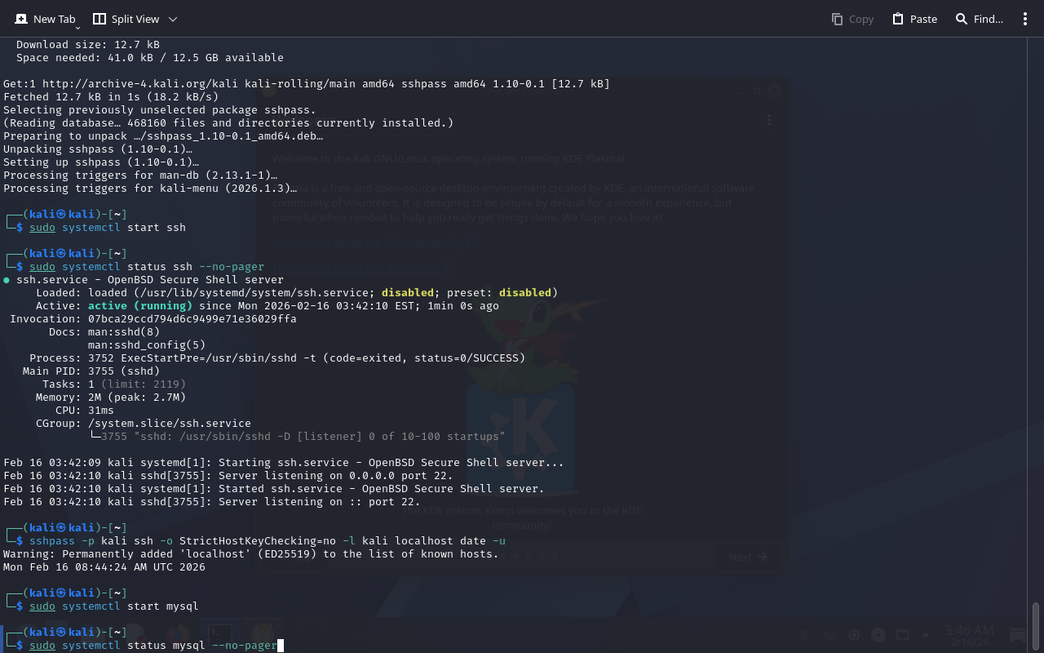Click the New Tab icon
This screenshot has width=1044, height=653.
coord(21,19)
